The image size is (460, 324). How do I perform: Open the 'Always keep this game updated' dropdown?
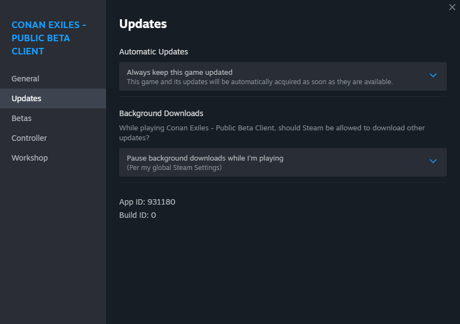(x=275, y=76)
